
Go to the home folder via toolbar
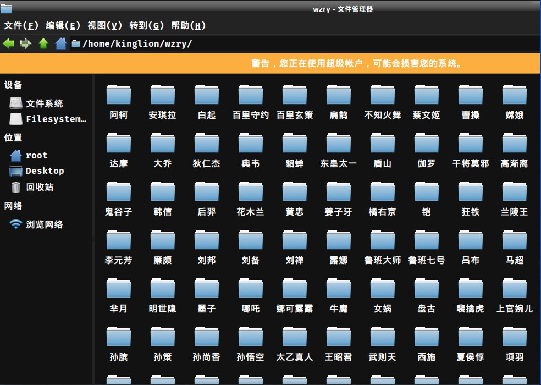coord(60,43)
